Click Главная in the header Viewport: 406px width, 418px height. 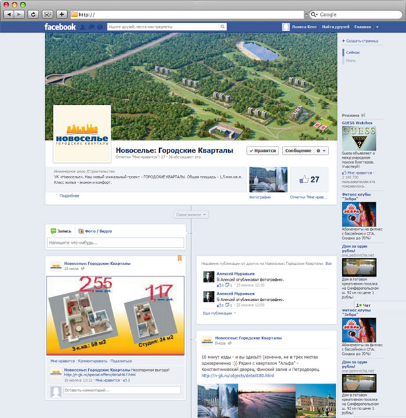coord(363,27)
